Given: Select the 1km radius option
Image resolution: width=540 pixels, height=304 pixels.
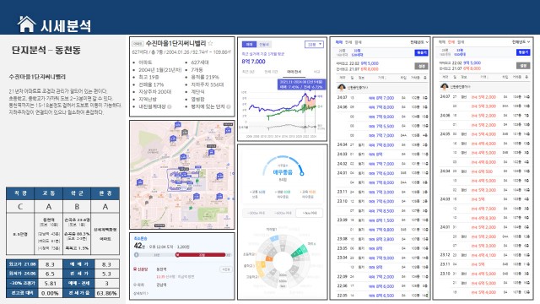Looking at the screenshot, I should [310, 213].
